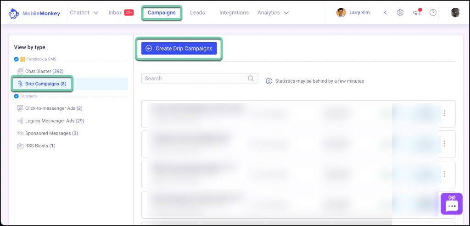Viewport: 470px width, 226px height.
Task: Collapse panel with the left chevron arrow
Action: [x=386, y=12]
